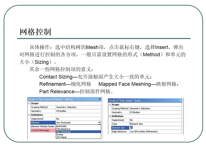This screenshot has height=154, width=206.
Task: Select the Method row label
Action: click(43, 123)
